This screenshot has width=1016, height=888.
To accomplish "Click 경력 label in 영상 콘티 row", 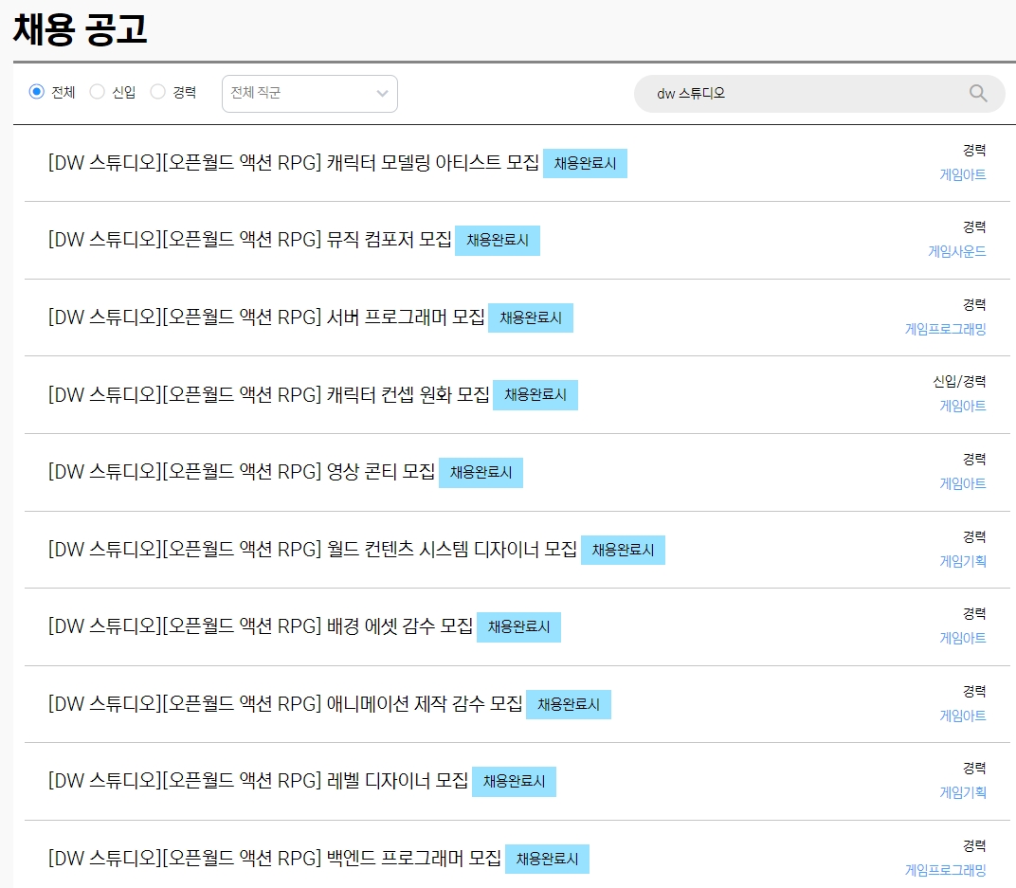I will click(974, 460).
